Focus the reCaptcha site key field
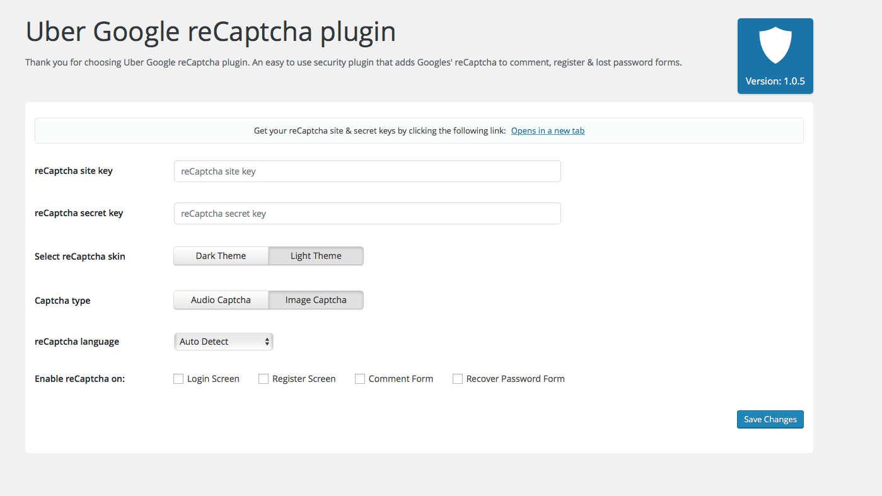 (x=367, y=171)
